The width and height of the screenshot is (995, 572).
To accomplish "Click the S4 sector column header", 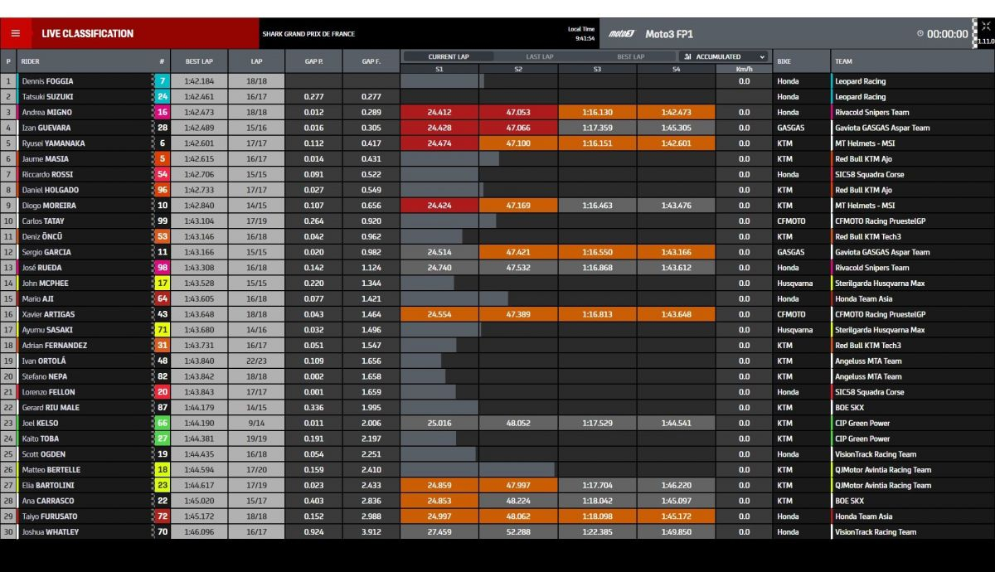I will 676,69.
